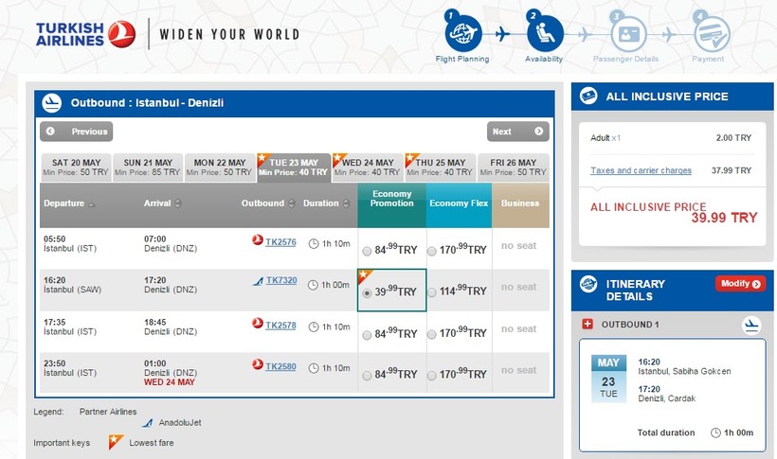
Task: Switch to the SUN 21 MAY date tab
Action: coord(148,168)
